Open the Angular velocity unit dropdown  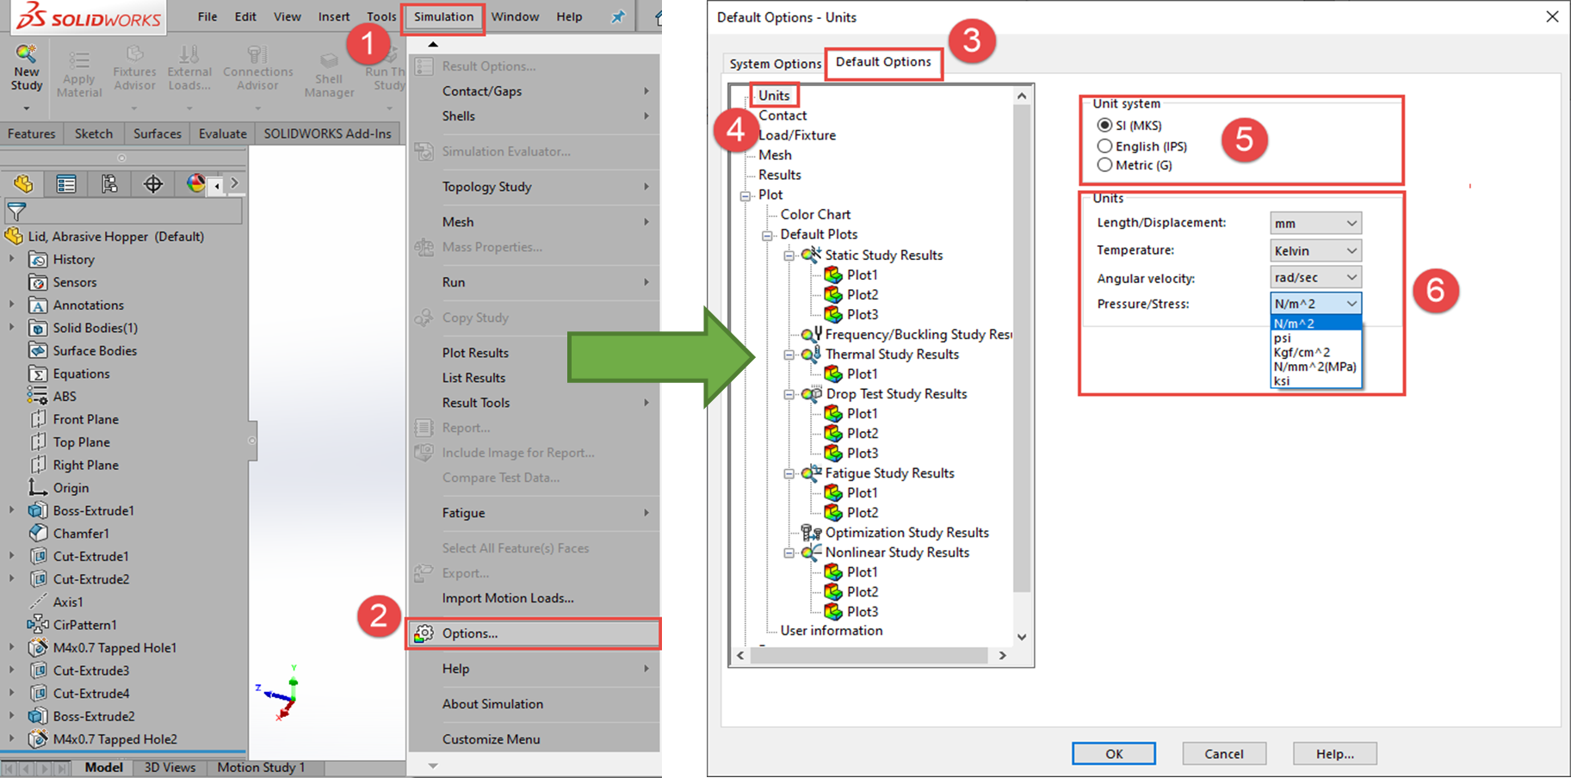tap(1315, 277)
